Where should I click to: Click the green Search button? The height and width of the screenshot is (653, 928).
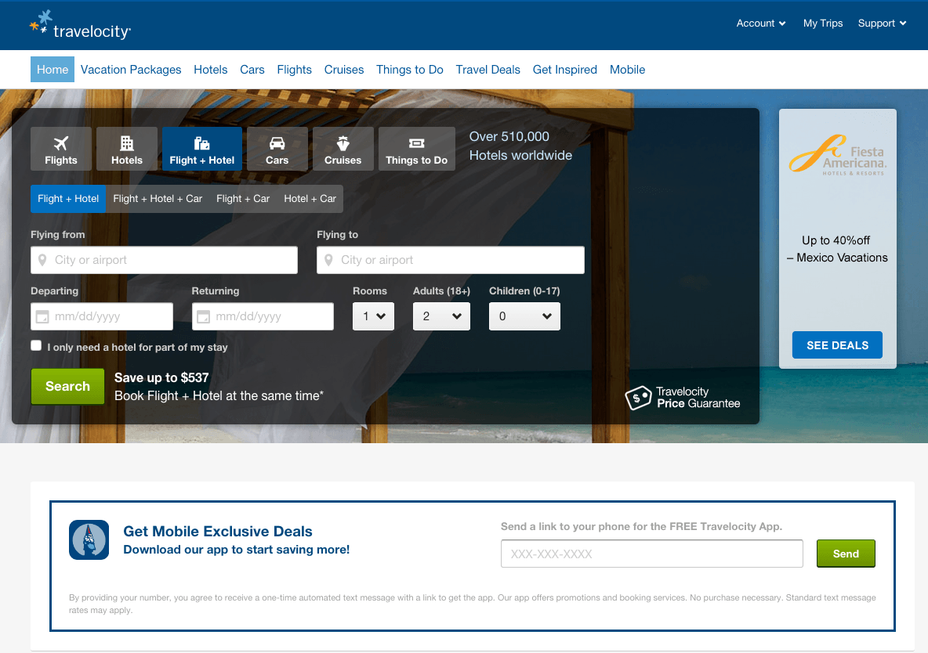pos(67,386)
